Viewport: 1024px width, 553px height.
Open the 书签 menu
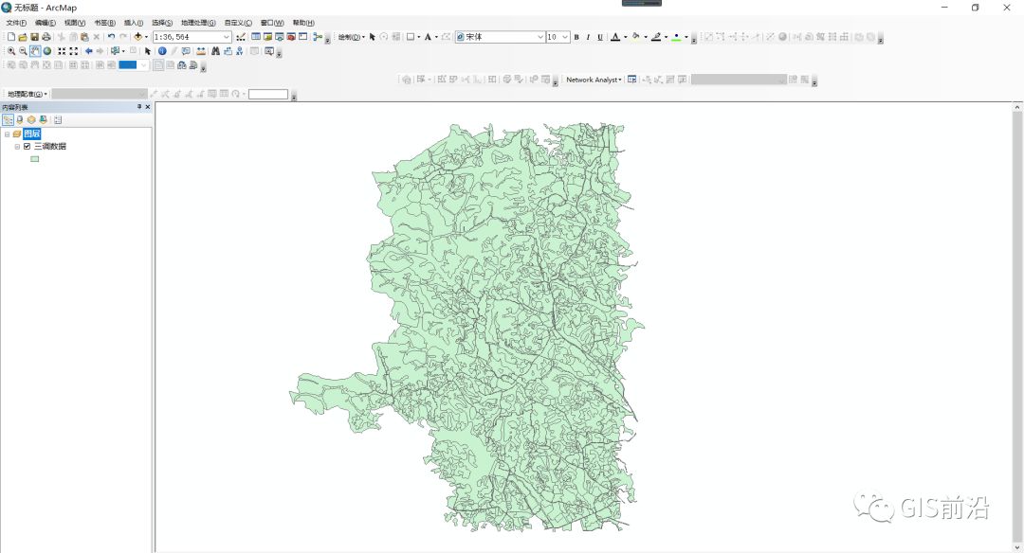coord(104,23)
